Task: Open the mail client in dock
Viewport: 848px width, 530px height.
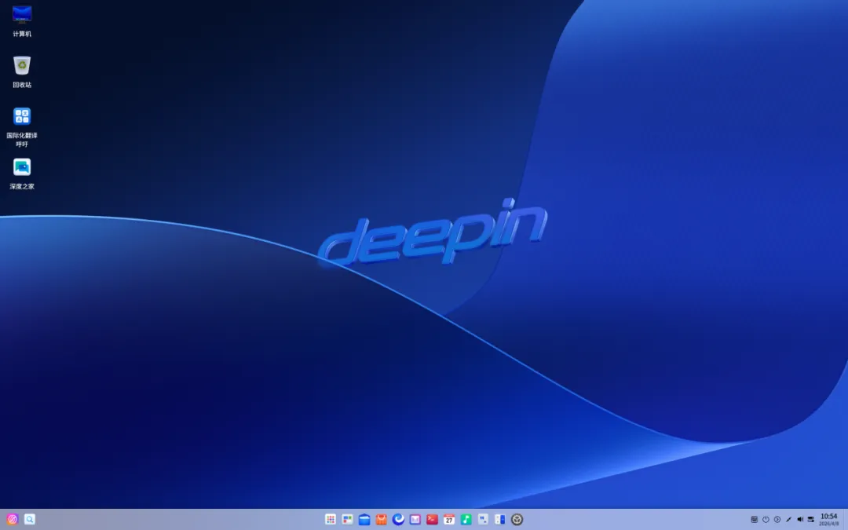Action: (415, 519)
